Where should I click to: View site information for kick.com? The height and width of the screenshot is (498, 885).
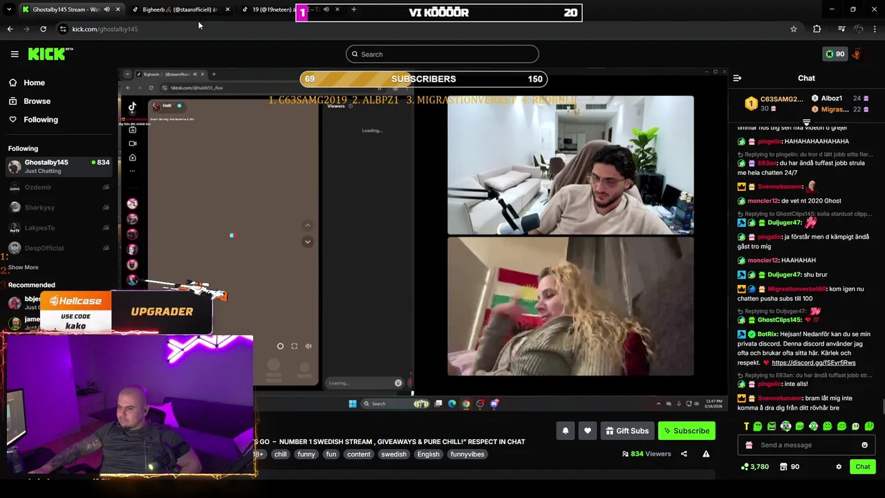point(63,29)
